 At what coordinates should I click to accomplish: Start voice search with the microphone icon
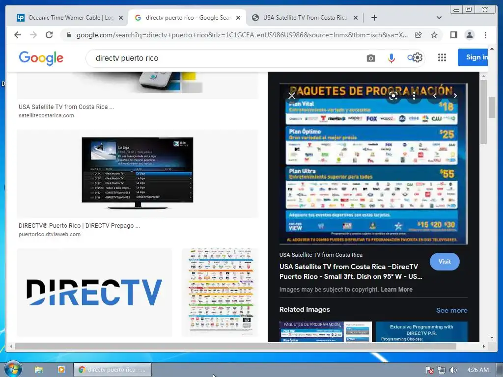391,58
